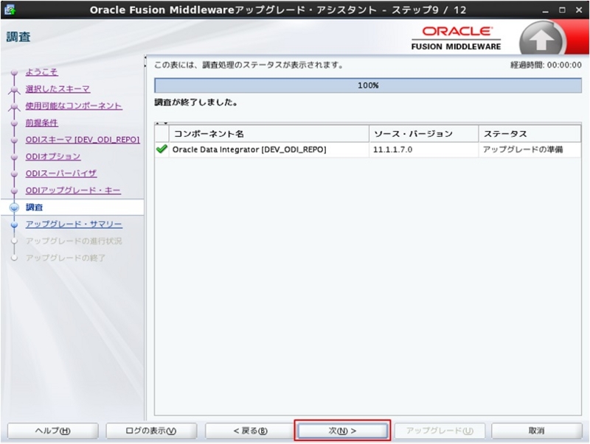Select the current 調査 step
590x444 pixels.
coord(34,207)
